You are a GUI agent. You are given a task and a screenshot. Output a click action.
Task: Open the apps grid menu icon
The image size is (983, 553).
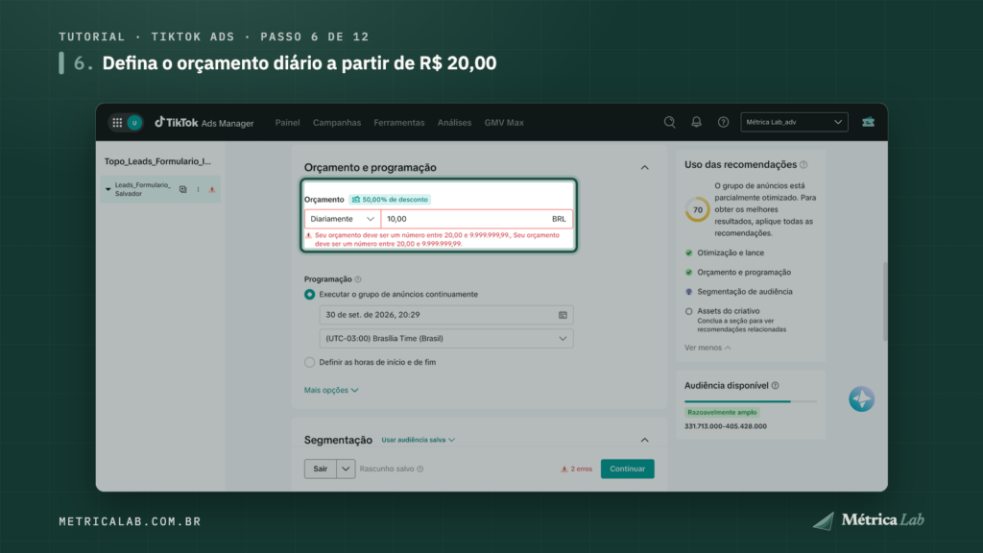point(117,123)
